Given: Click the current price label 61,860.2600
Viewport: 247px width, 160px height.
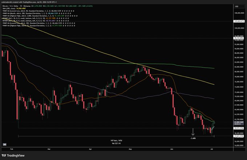Looking at the screenshot, I should coord(239,122).
